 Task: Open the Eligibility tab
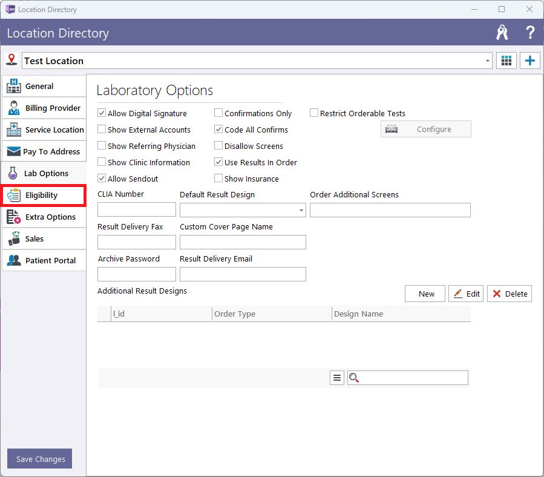(x=44, y=195)
